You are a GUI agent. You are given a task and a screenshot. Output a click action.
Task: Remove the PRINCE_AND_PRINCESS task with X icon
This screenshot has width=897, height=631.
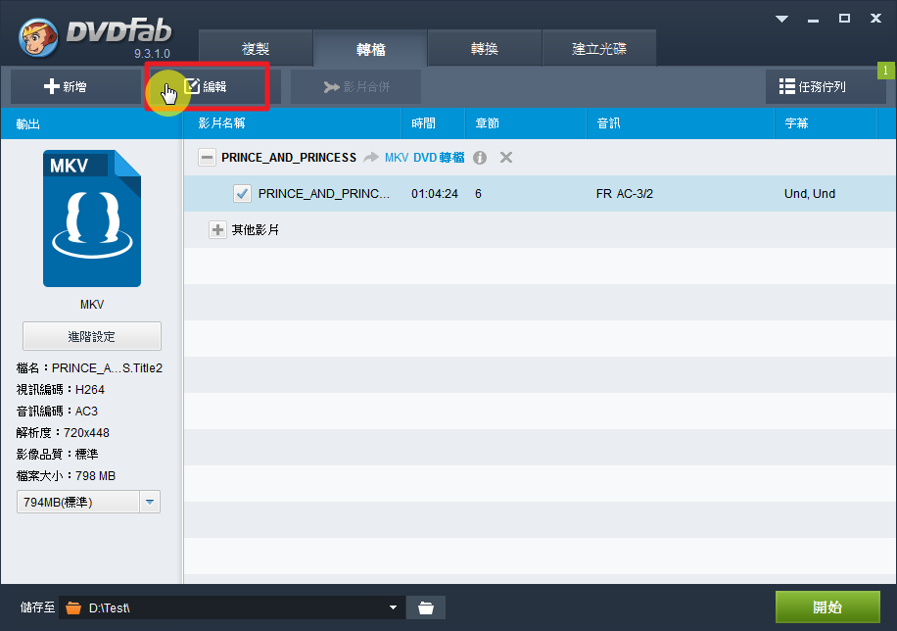506,158
